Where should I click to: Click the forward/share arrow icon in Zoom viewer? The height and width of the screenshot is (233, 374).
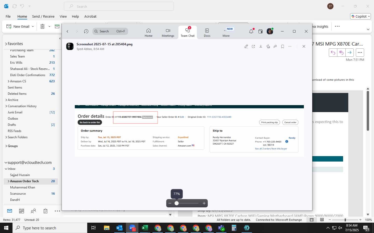click(x=275, y=46)
